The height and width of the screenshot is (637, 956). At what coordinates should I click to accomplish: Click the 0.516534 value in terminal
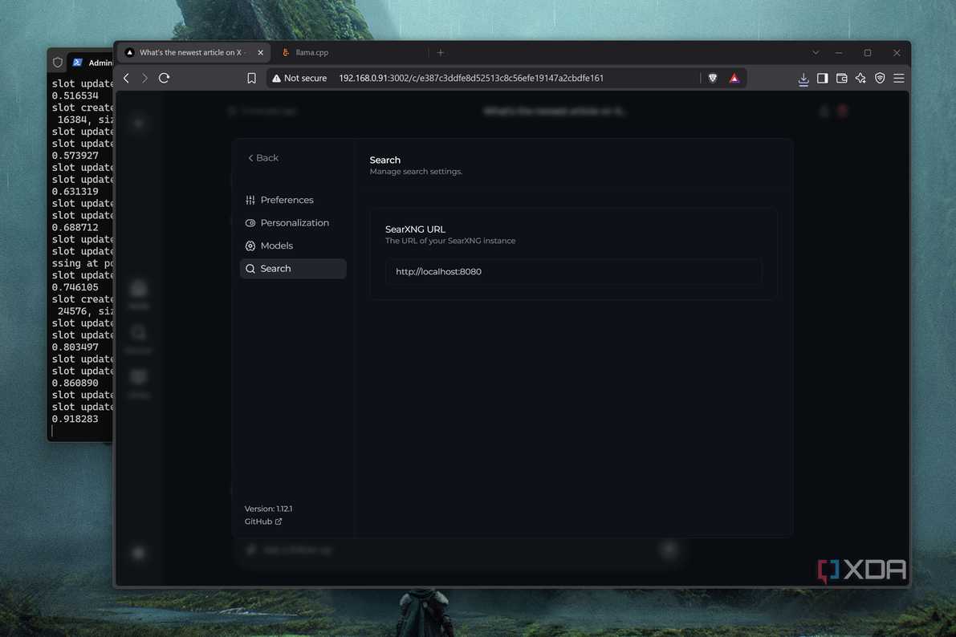[x=75, y=95]
